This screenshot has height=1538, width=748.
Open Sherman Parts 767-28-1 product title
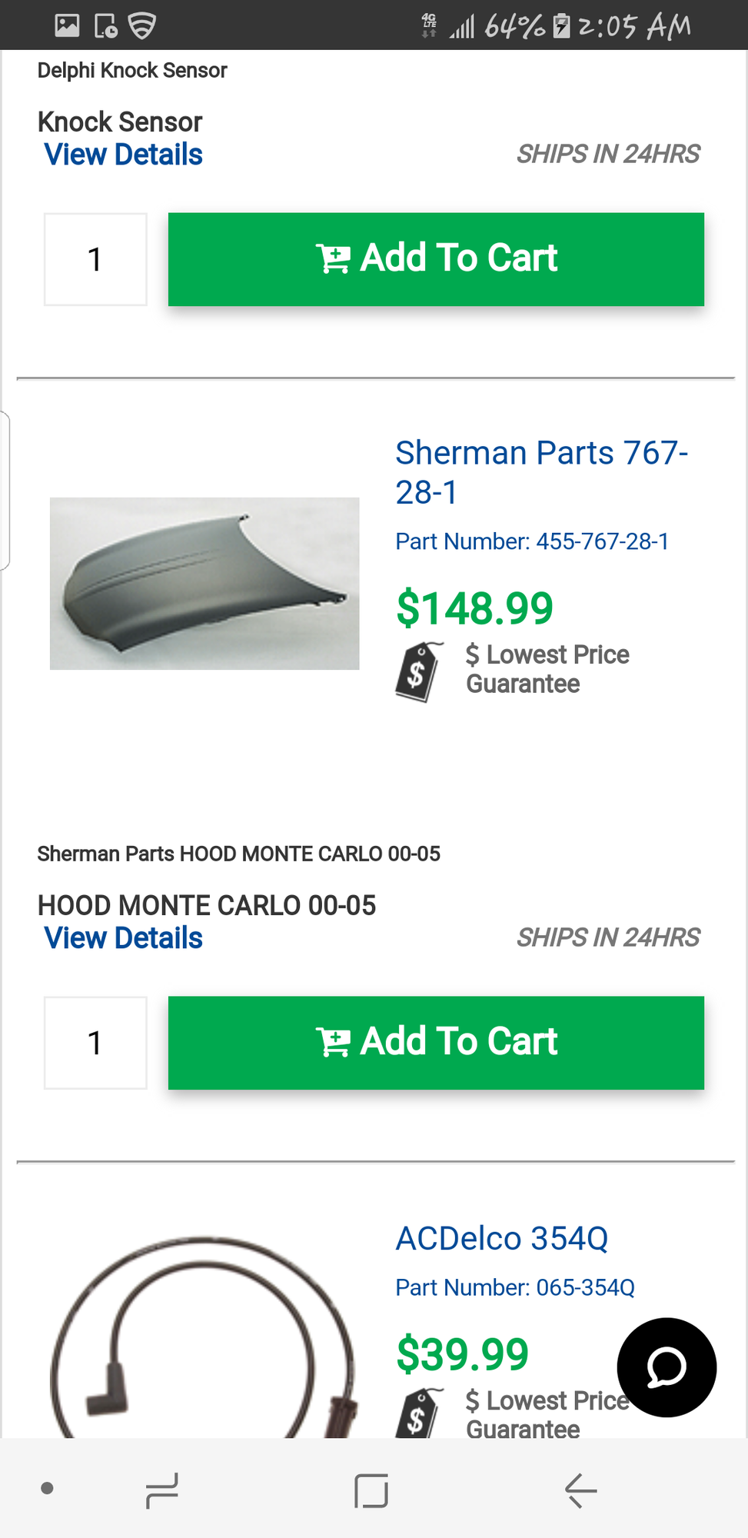[x=541, y=472]
